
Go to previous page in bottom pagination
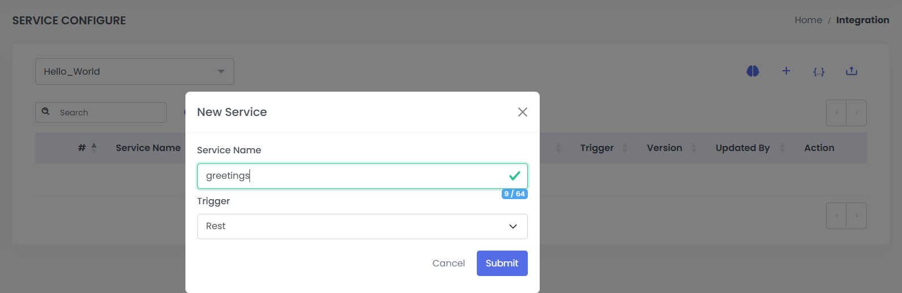click(836, 216)
